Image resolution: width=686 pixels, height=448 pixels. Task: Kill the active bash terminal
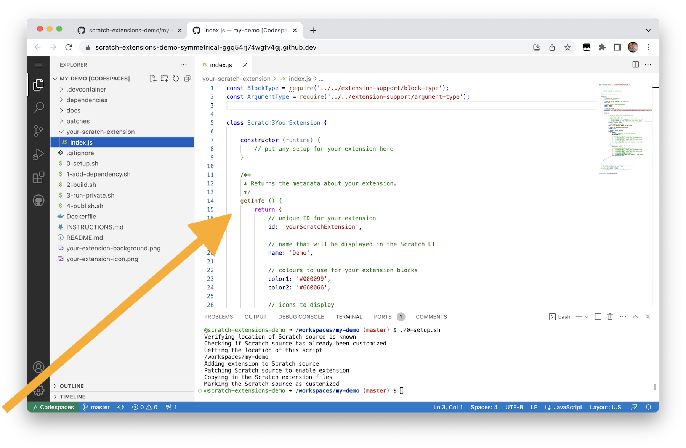click(610, 316)
